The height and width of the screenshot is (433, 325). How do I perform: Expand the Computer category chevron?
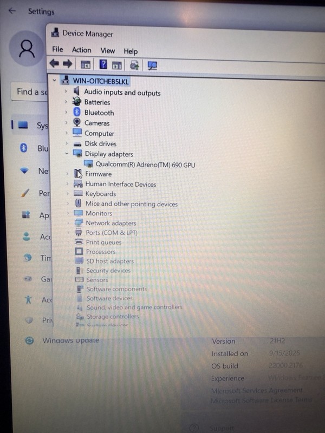[x=66, y=133]
